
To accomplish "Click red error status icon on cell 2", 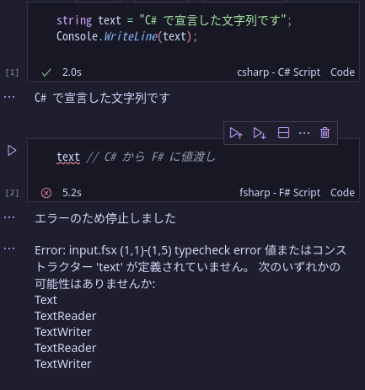I will tap(46, 193).
